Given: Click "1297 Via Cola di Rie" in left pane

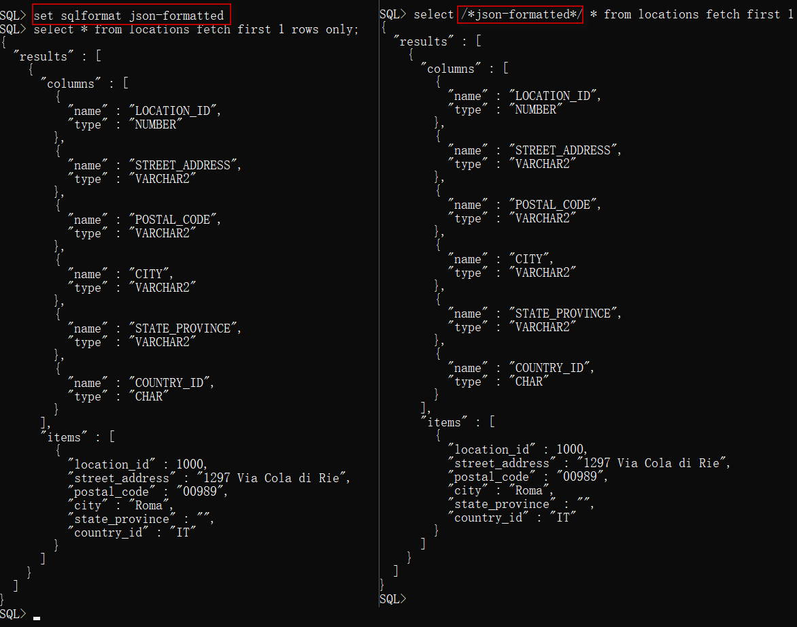Looking at the screenshot, I should [x=271, y=477].
